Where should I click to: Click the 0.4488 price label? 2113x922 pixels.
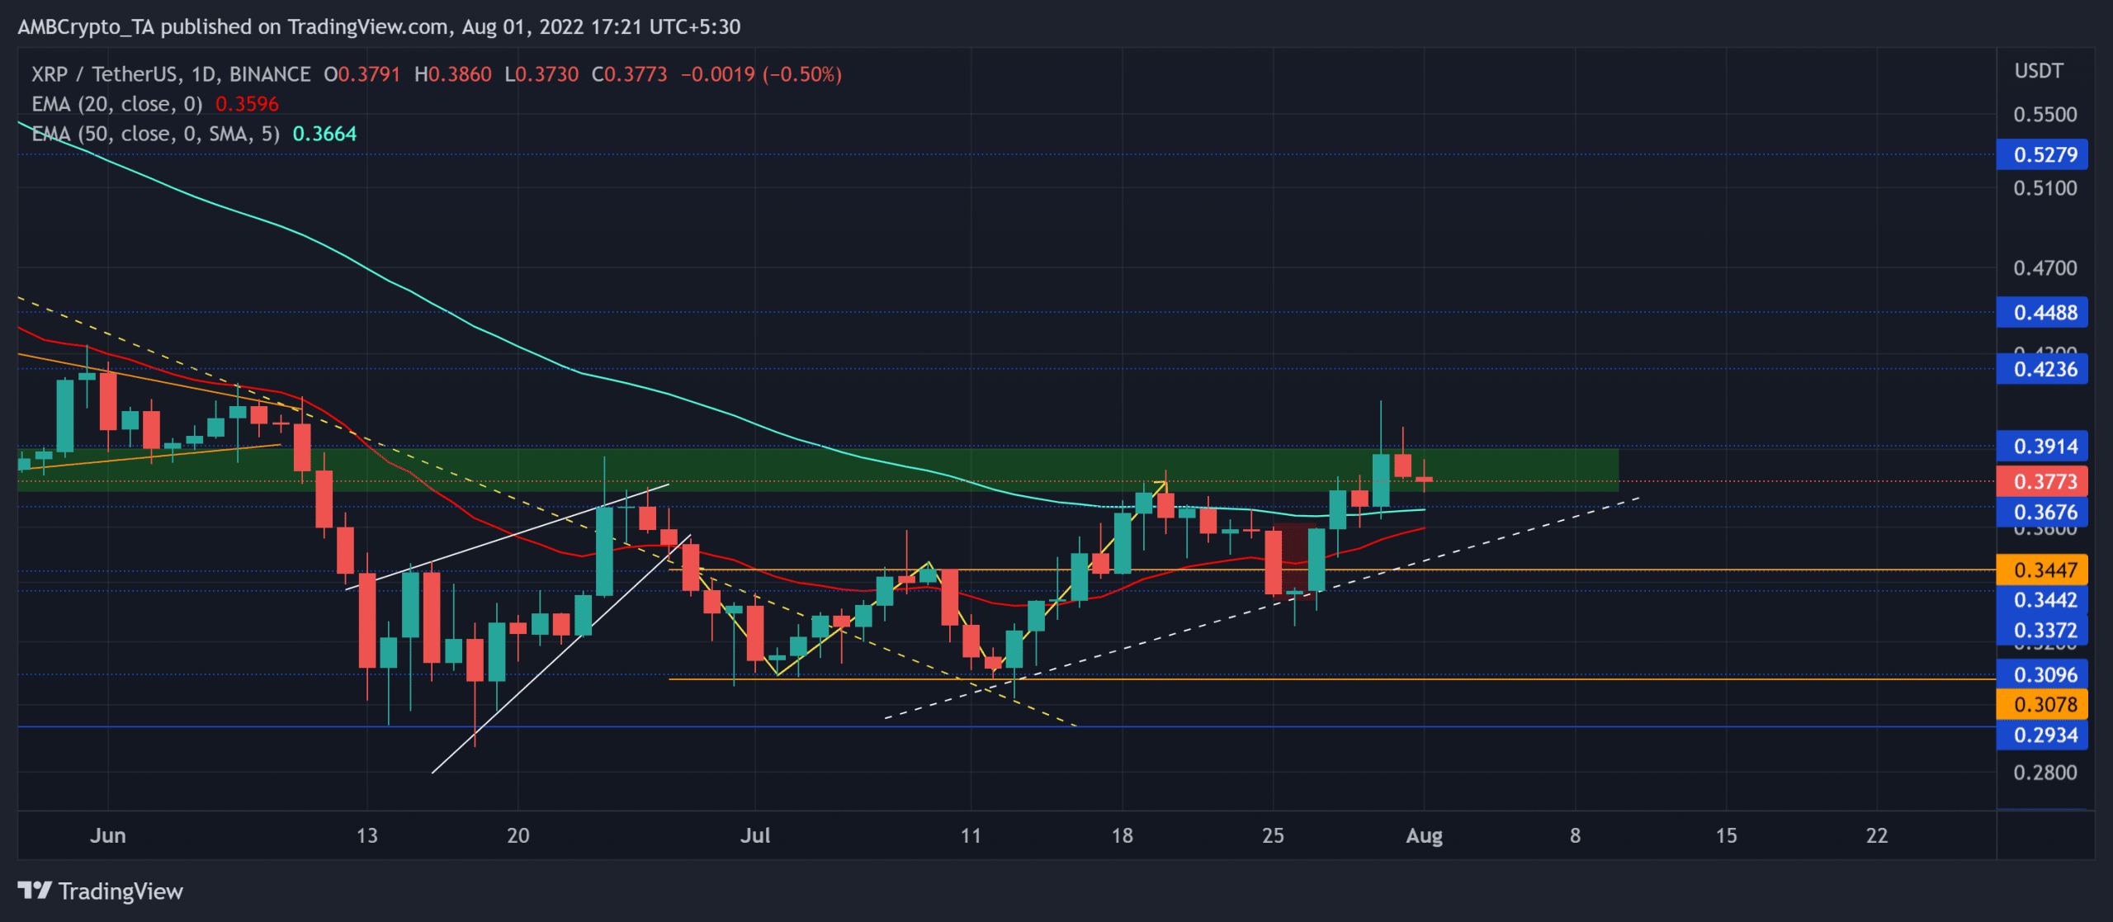click(2042, 313)
